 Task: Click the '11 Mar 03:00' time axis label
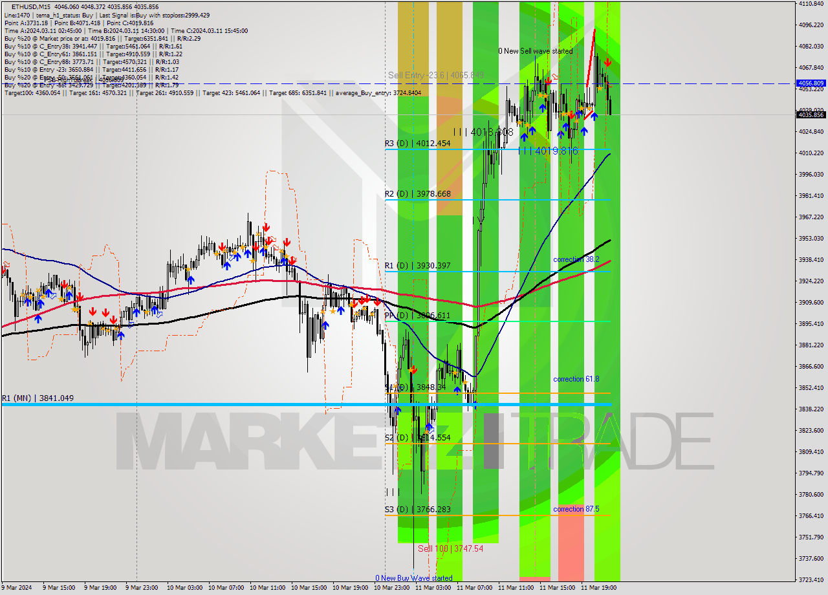point(433,588)
